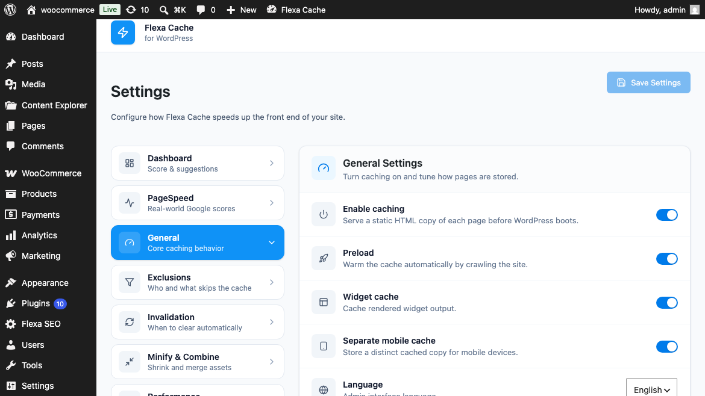Toggle the Enable caching switch
This screenshot has width=705, height=396.
coord(667,215)
